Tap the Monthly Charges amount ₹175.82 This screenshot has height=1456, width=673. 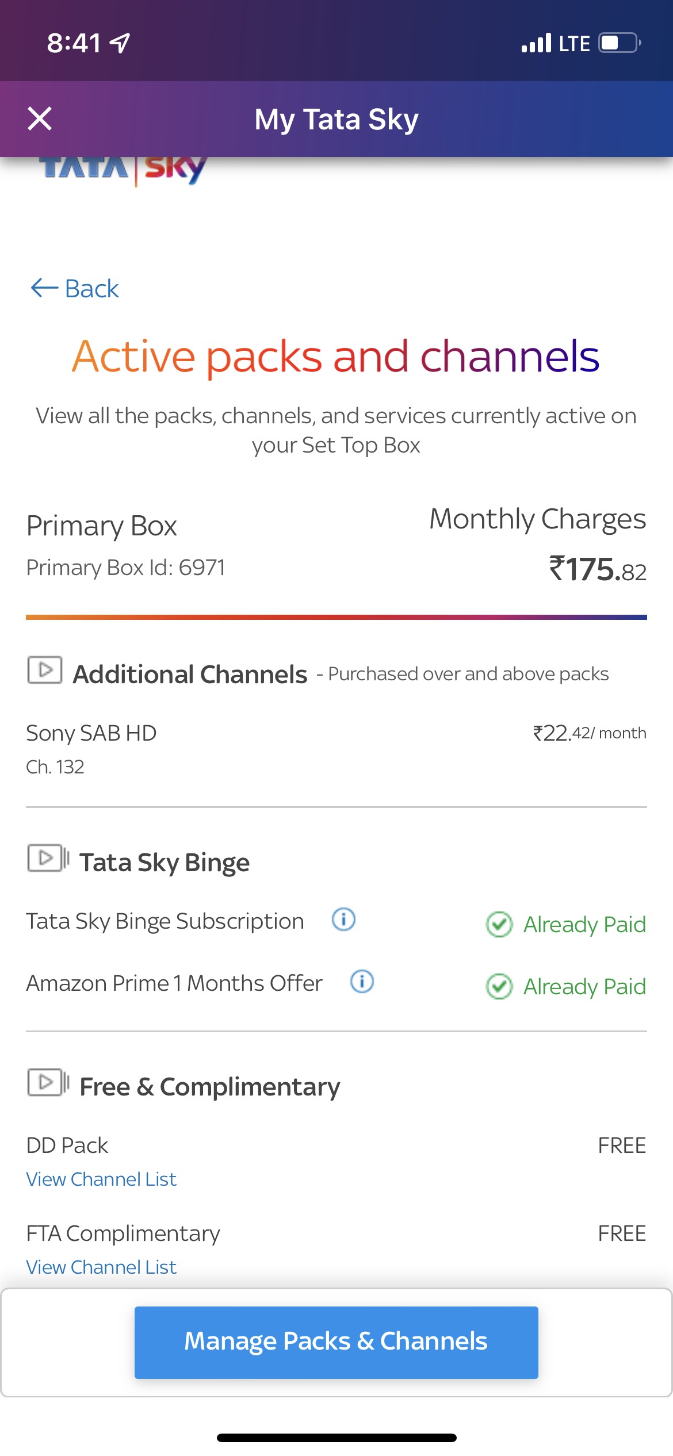click(x=597, y=569)
